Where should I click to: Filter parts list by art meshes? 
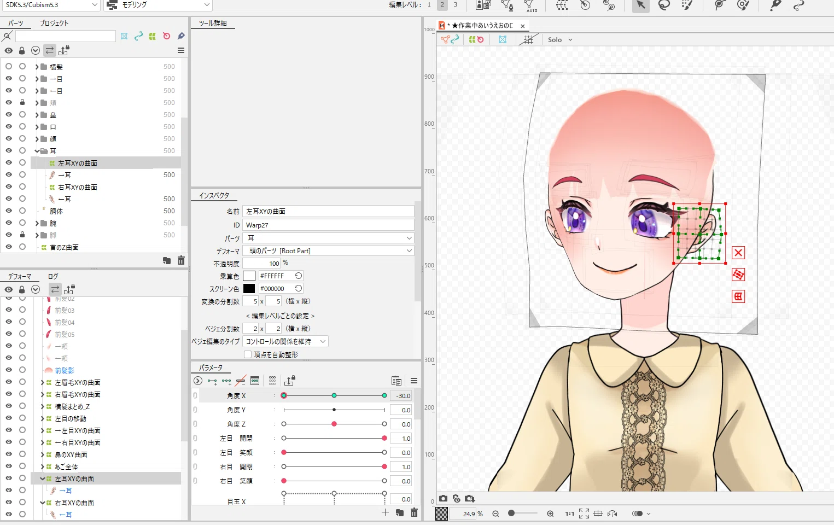[x=124, y=36]
